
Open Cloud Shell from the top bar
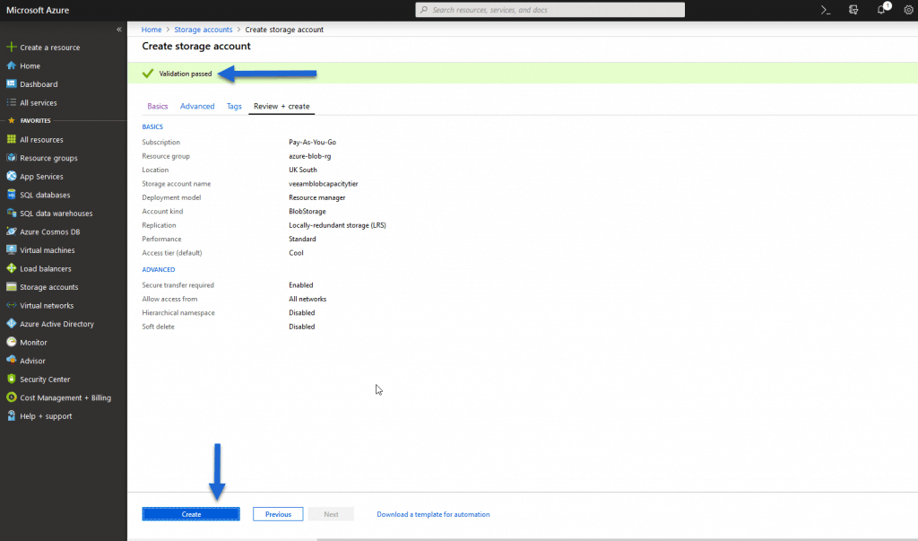coord(826,10)
